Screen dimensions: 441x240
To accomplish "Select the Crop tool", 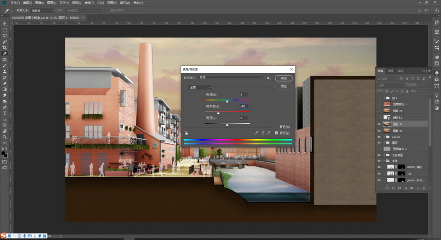I will click(x=5, y=48).
